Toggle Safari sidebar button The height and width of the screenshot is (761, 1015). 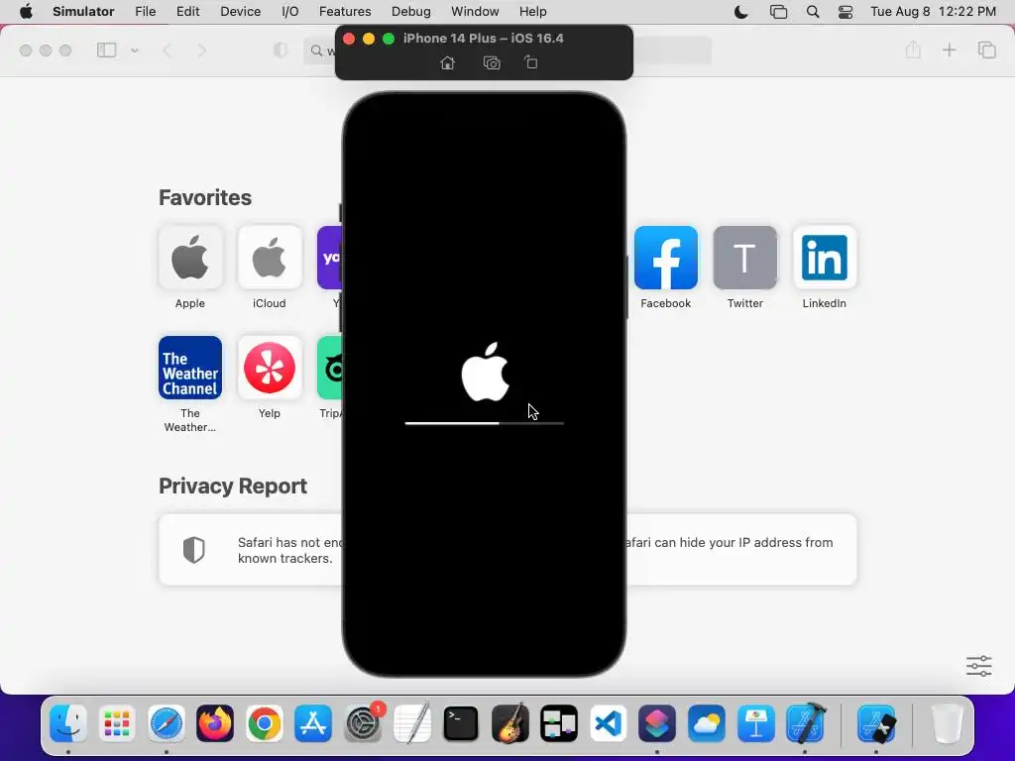click(x=106, y=50)
